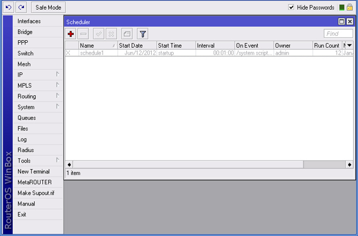Click the Undo arrow icon
The width and height of the screenshot is (358, 236).
click(9, 7)
